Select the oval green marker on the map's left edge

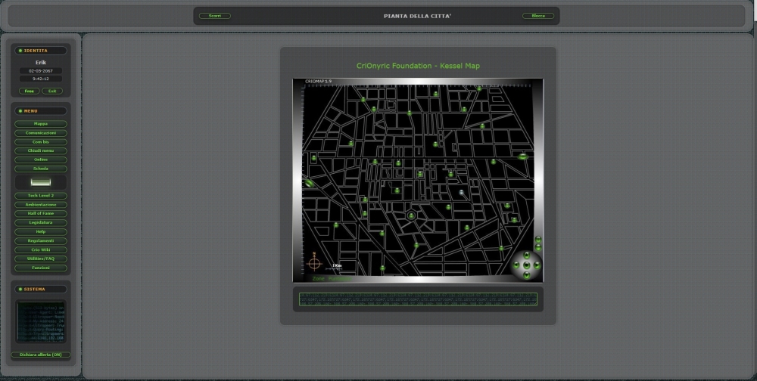310,183
